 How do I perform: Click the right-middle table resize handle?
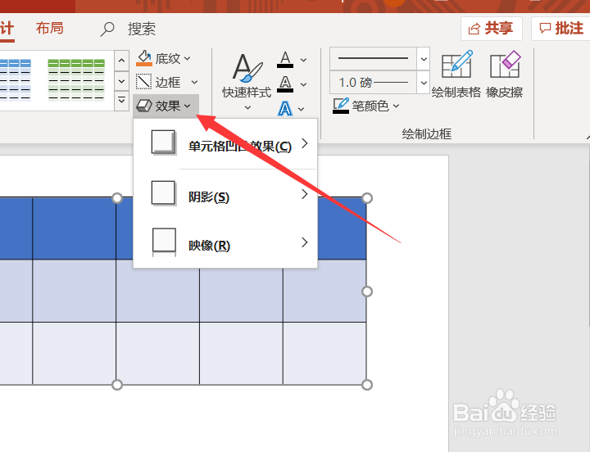pos(367,292)
